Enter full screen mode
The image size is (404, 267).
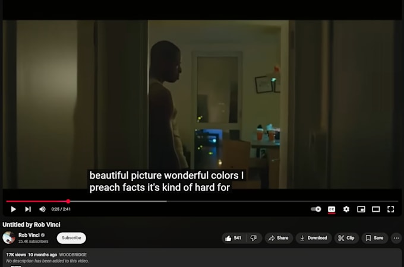coord(390,209)
